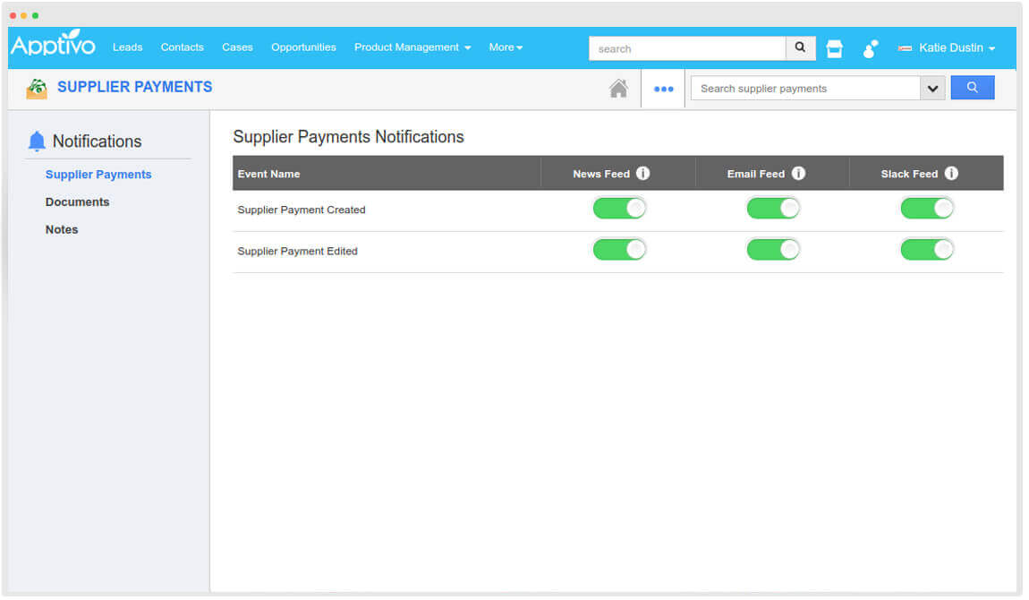
Task: Click the Slack Feed info icon
Action: 951,174
